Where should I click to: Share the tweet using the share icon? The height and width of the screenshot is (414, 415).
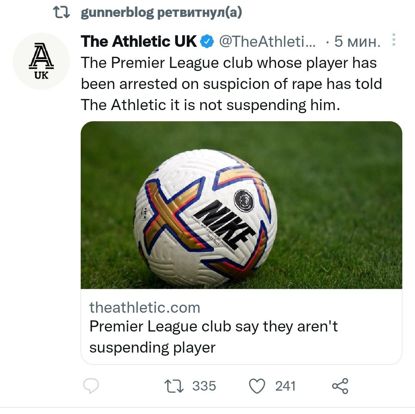click(x=340, y=386)
